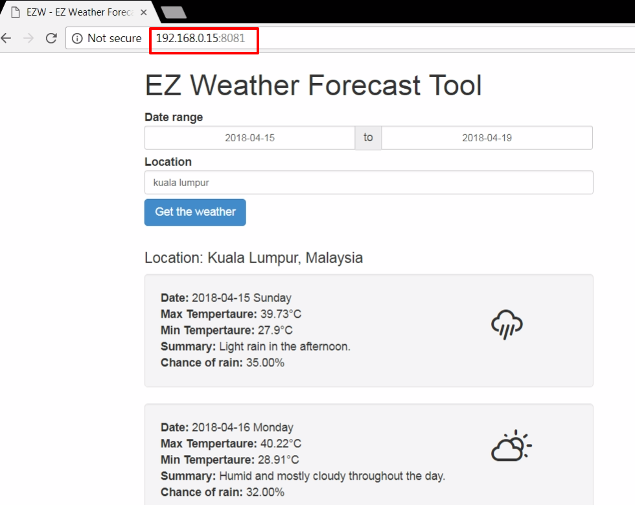Click the "to" separator between dates

[368, 137]
